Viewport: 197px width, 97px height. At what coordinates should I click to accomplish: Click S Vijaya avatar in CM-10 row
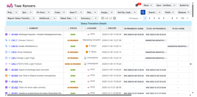(87, 46)
